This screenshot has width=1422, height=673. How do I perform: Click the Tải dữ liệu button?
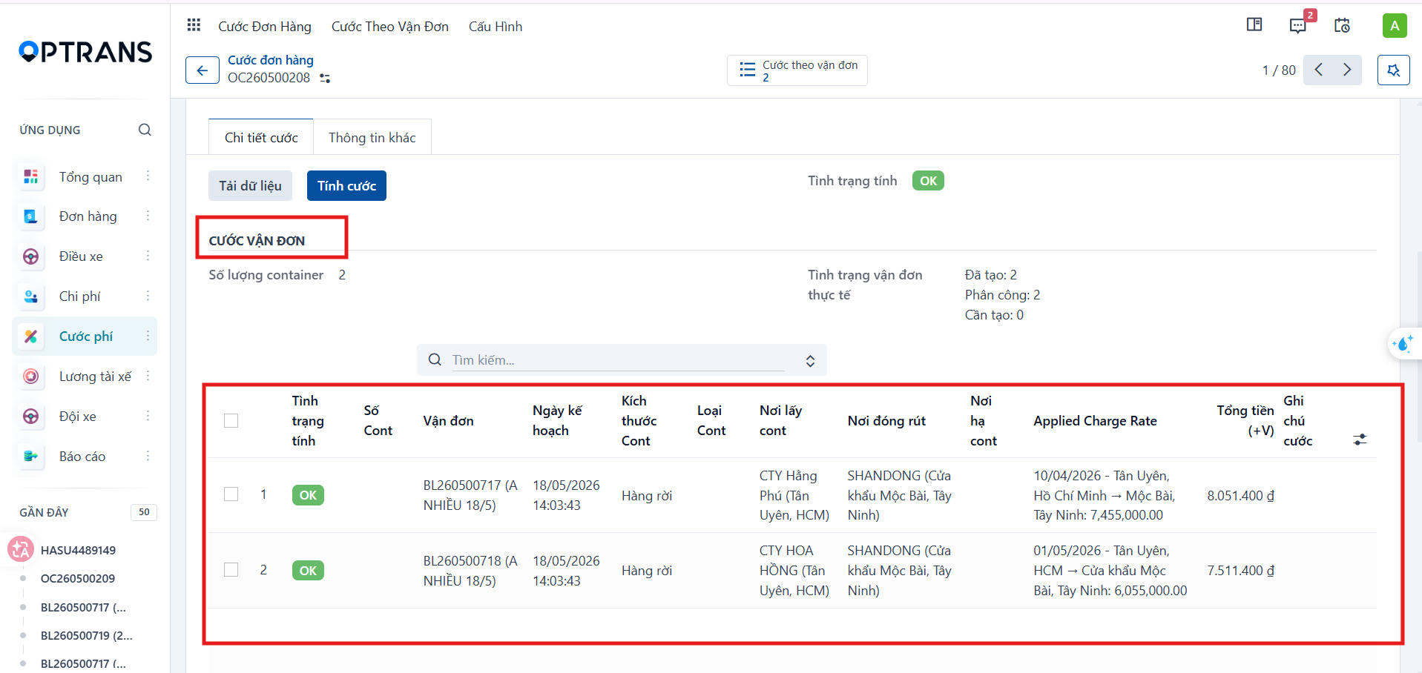pos(250,186)
